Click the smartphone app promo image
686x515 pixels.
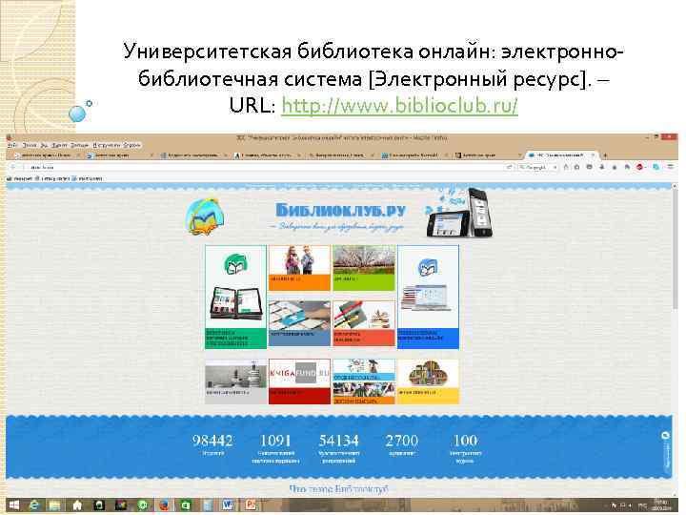tap(460, 213)
